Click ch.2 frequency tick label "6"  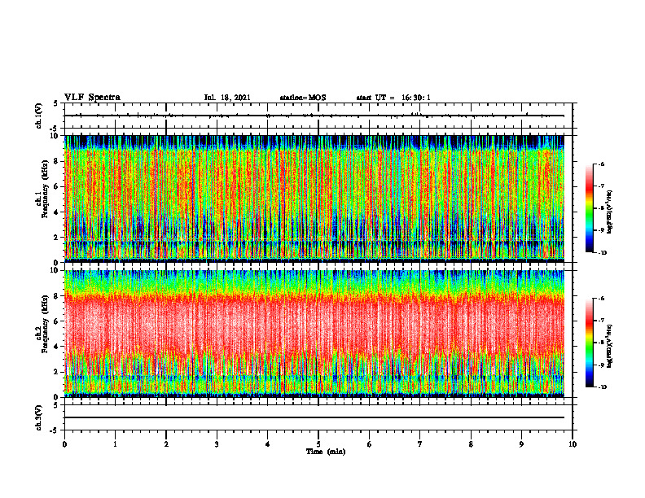pos(58,321)
